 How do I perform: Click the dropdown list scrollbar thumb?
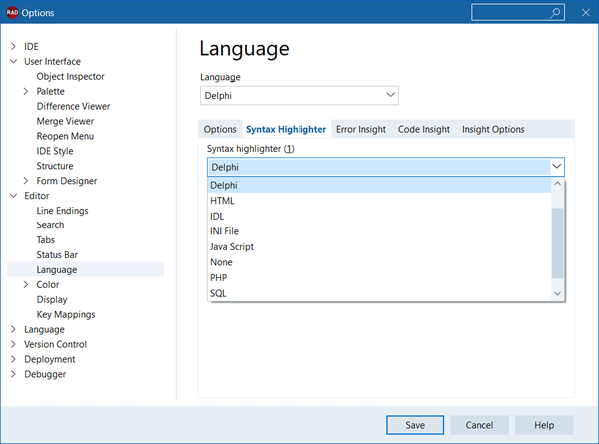point(558,243)
